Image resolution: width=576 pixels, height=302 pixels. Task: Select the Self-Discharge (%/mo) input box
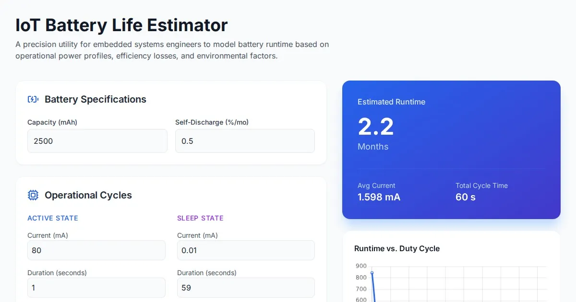click(245, 141)
